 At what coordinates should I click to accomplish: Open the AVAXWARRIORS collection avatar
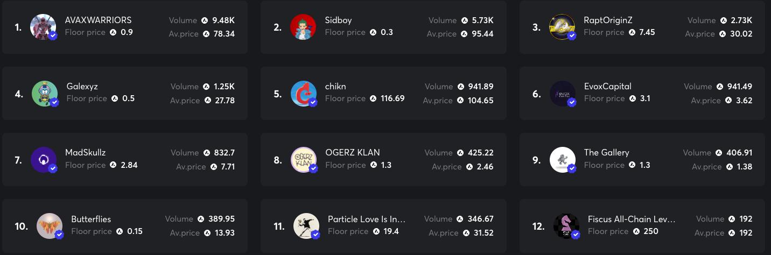tap(43, 27)
